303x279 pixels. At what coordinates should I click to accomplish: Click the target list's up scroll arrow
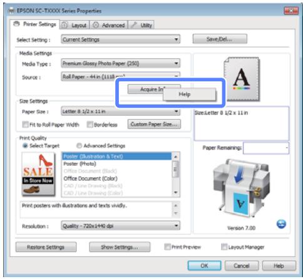click(x=175, y=156)
